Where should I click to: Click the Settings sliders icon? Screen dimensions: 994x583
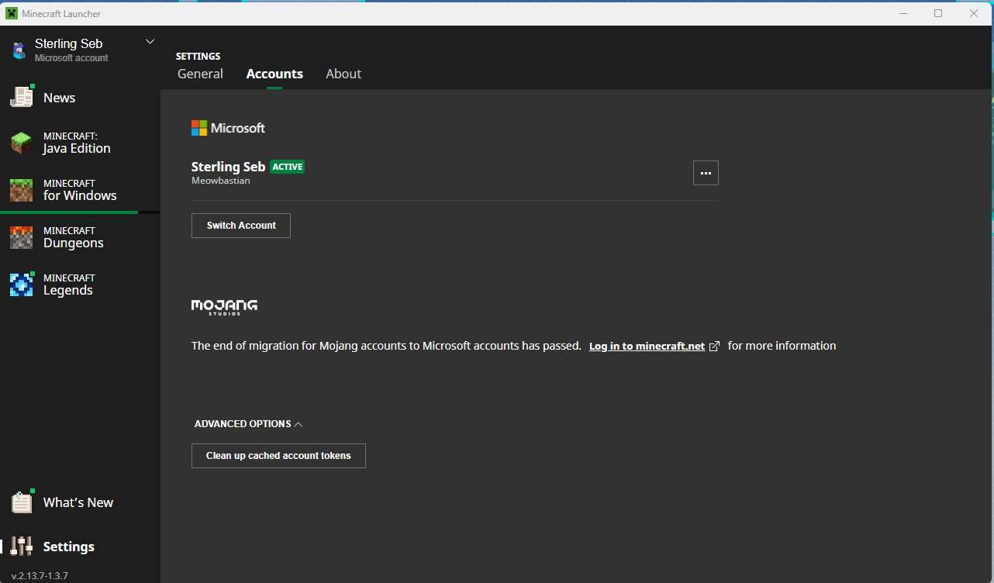pyautogui.click(x=22, y=547)
